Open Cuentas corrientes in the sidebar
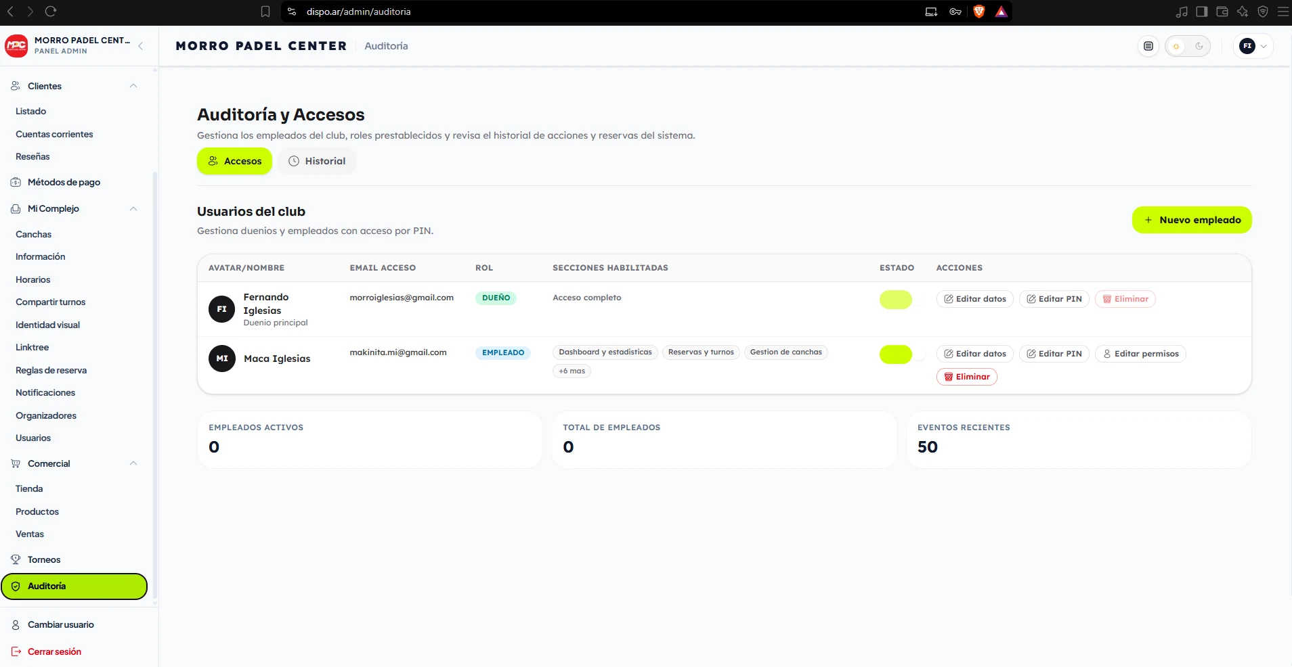1292x667 pixels. (54, 134)
